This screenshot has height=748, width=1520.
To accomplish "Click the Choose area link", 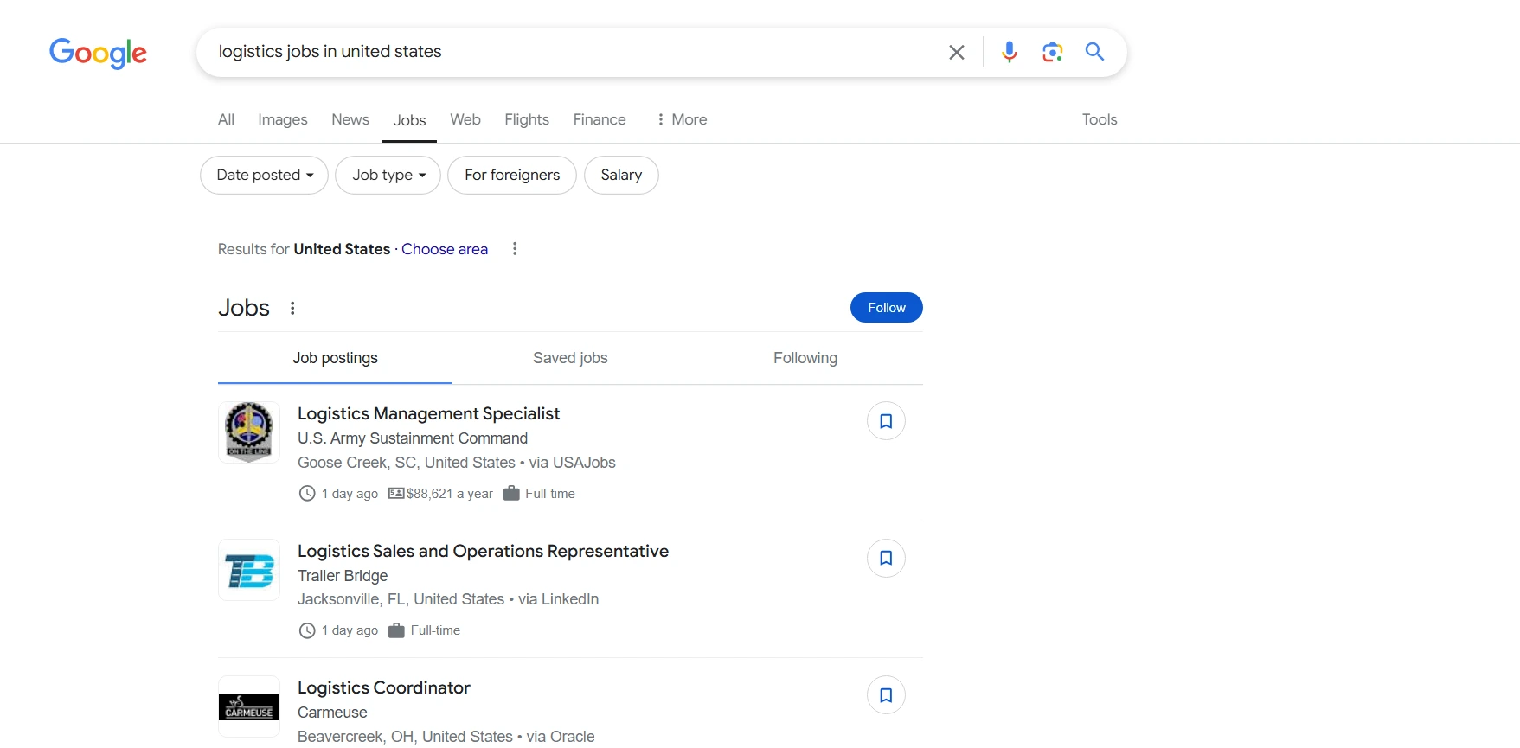I will [445, 249].
